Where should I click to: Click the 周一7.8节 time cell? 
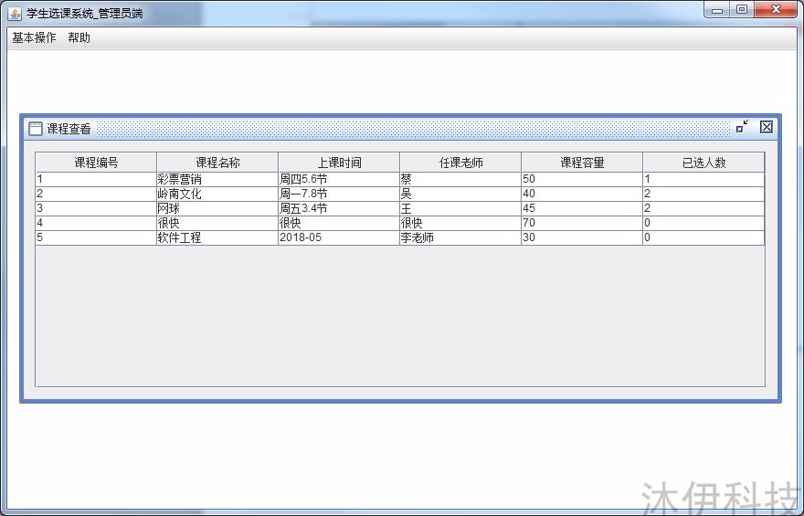point(339,194)
